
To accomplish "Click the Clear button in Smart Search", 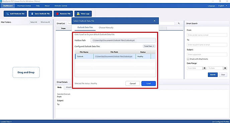I will (223, 75).
